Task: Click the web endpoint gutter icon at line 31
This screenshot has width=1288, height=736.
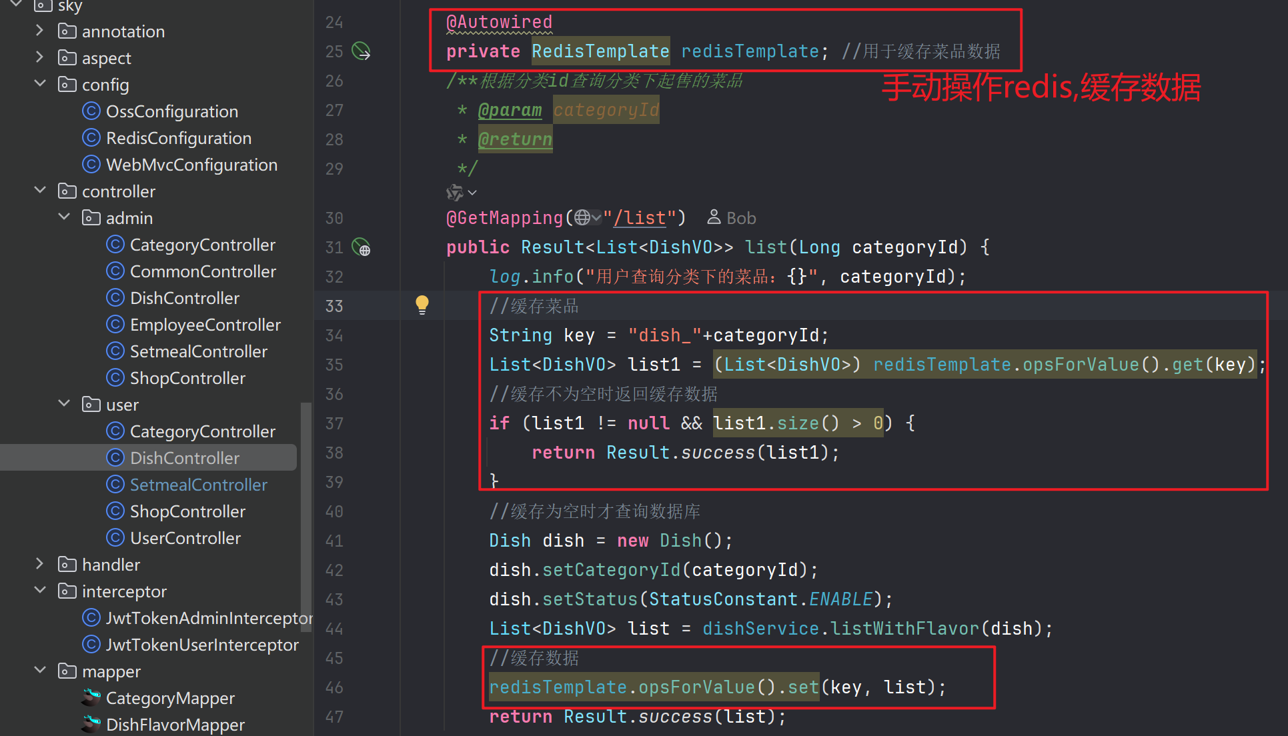Action: 361,247
